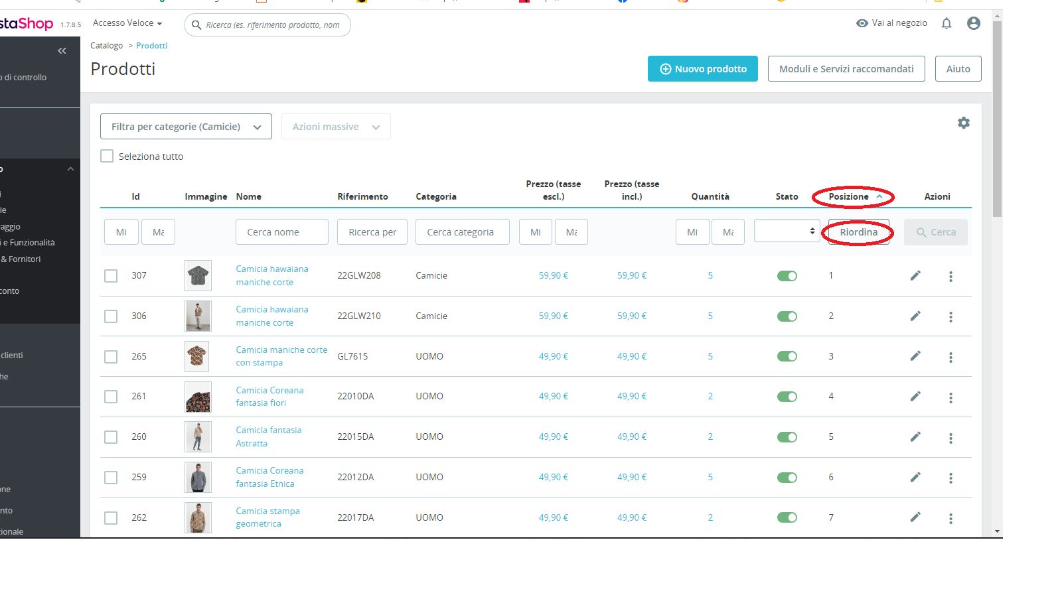Edit product 265 with pencil icon
The width and height of the screenshot is (1062, 597).
click(915, 356)
